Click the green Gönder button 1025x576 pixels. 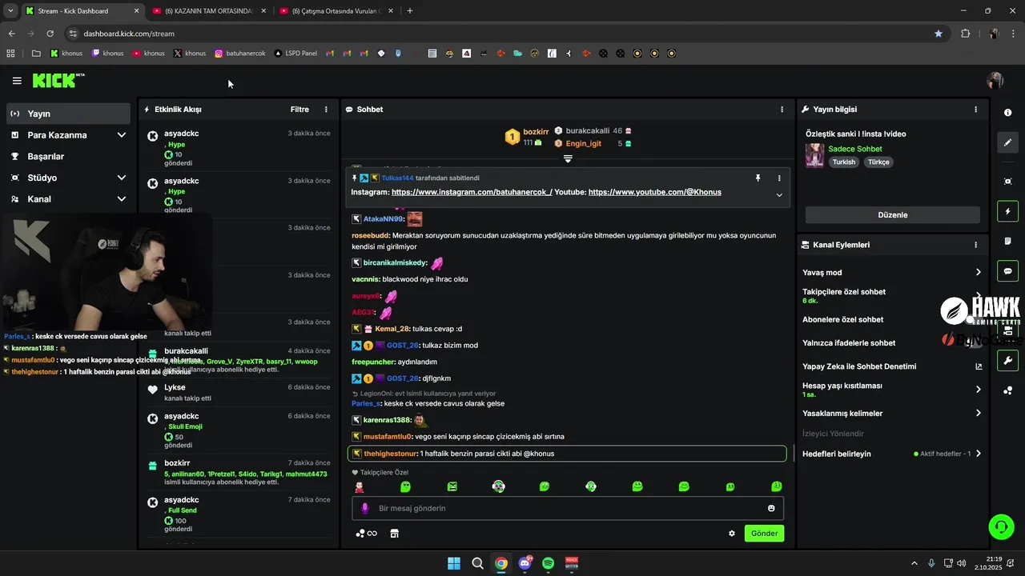click(764, 534)
